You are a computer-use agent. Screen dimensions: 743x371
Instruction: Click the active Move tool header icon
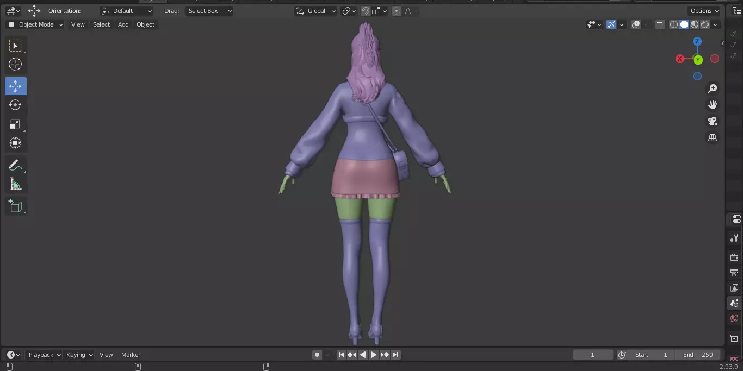[x=34, y=11]
